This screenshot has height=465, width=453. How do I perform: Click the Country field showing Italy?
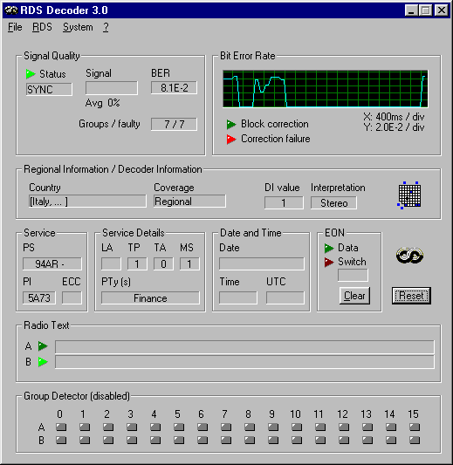pyautogui.click(x=87, y=202)
